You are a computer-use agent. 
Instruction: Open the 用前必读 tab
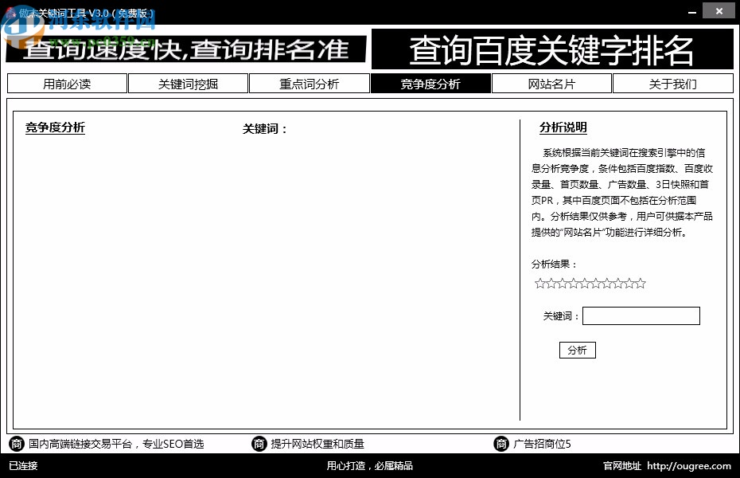67,83
